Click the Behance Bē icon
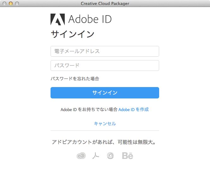Screen dimensions: 210x170 tap(128, 156)
